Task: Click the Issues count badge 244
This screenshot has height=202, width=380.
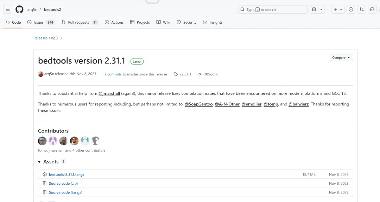Action: [50, 22]
